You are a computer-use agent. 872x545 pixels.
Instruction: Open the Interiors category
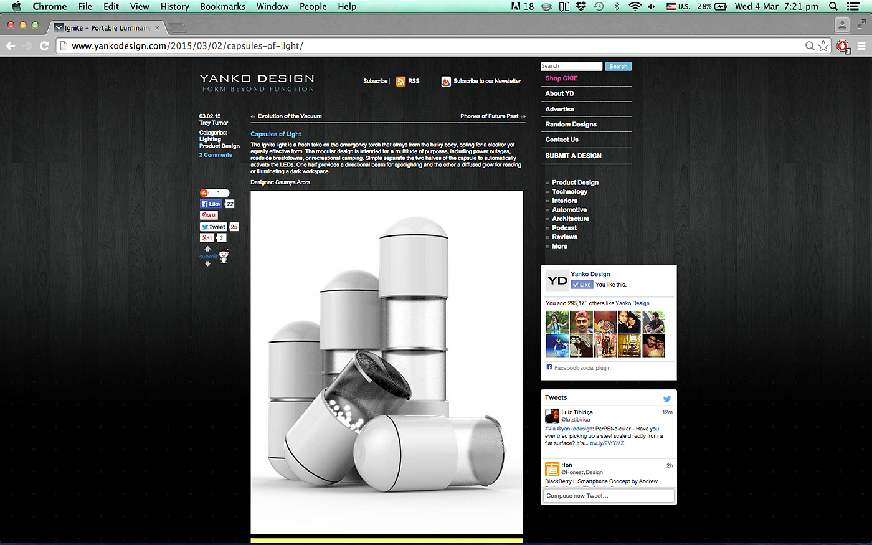[x=565, y=201]
